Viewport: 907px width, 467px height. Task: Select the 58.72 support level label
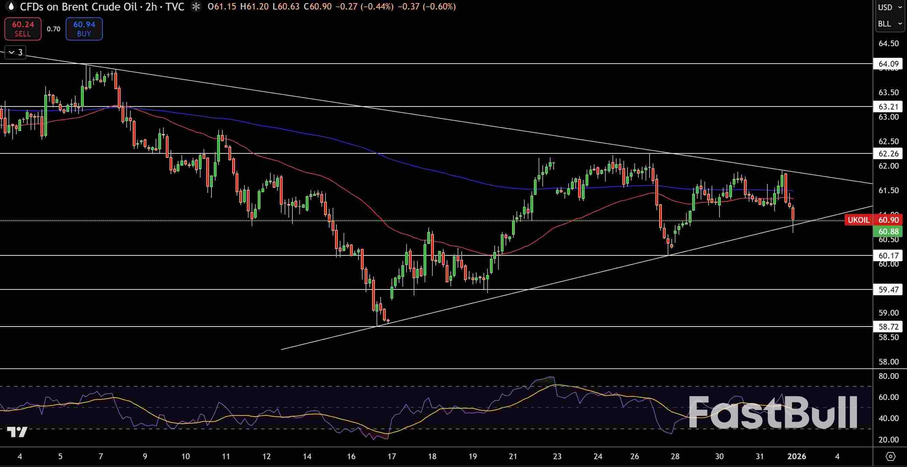click(x=888, y=327)
